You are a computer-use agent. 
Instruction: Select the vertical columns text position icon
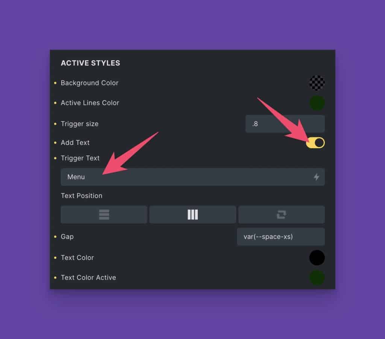pyautogui.click(x=193, y=214)
